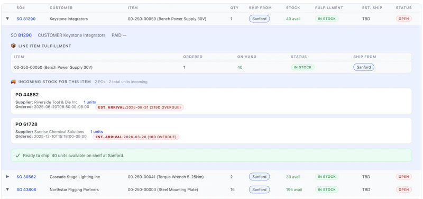Click the PAID label in the detail header
This screenshot has width=423, height=199.
coord(116,35)
